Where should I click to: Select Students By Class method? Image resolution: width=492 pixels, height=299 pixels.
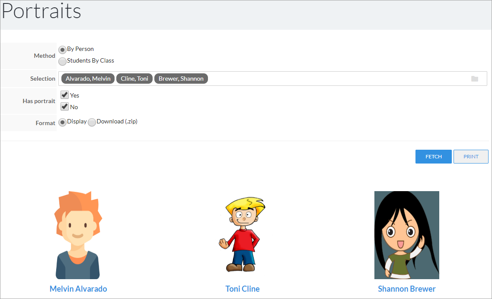[x=62, y=61]
